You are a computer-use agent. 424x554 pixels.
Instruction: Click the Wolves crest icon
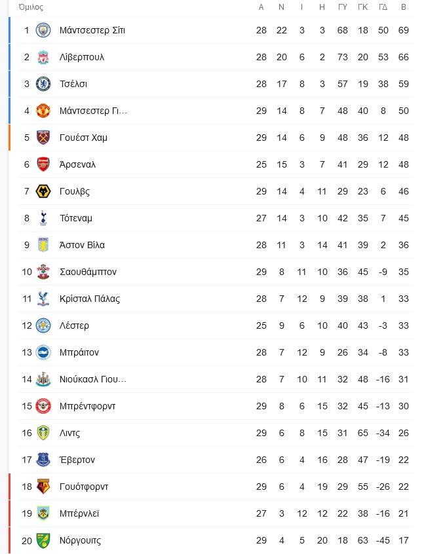[x=43, y=191]
